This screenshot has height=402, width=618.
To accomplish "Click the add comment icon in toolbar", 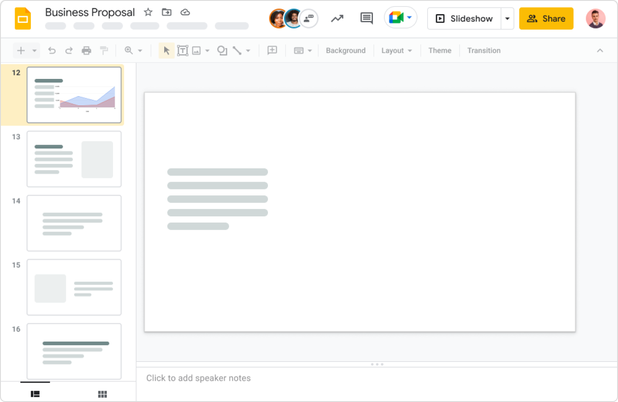I will [272, 50].
